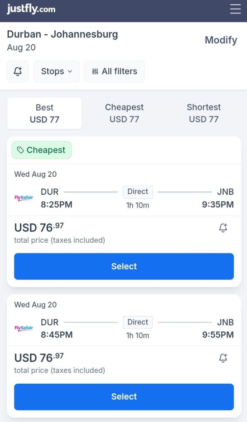Click FlySafair logo on second flight
This screenshot has width=247, height=422.
pos(24,328)
